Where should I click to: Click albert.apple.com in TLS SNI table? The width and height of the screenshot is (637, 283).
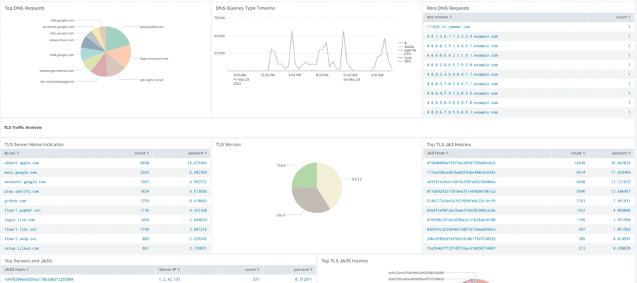21,163
